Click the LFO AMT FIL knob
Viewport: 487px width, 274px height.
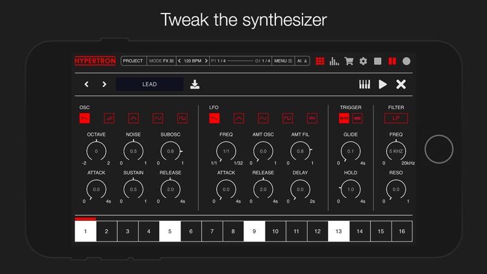point(300,151)
